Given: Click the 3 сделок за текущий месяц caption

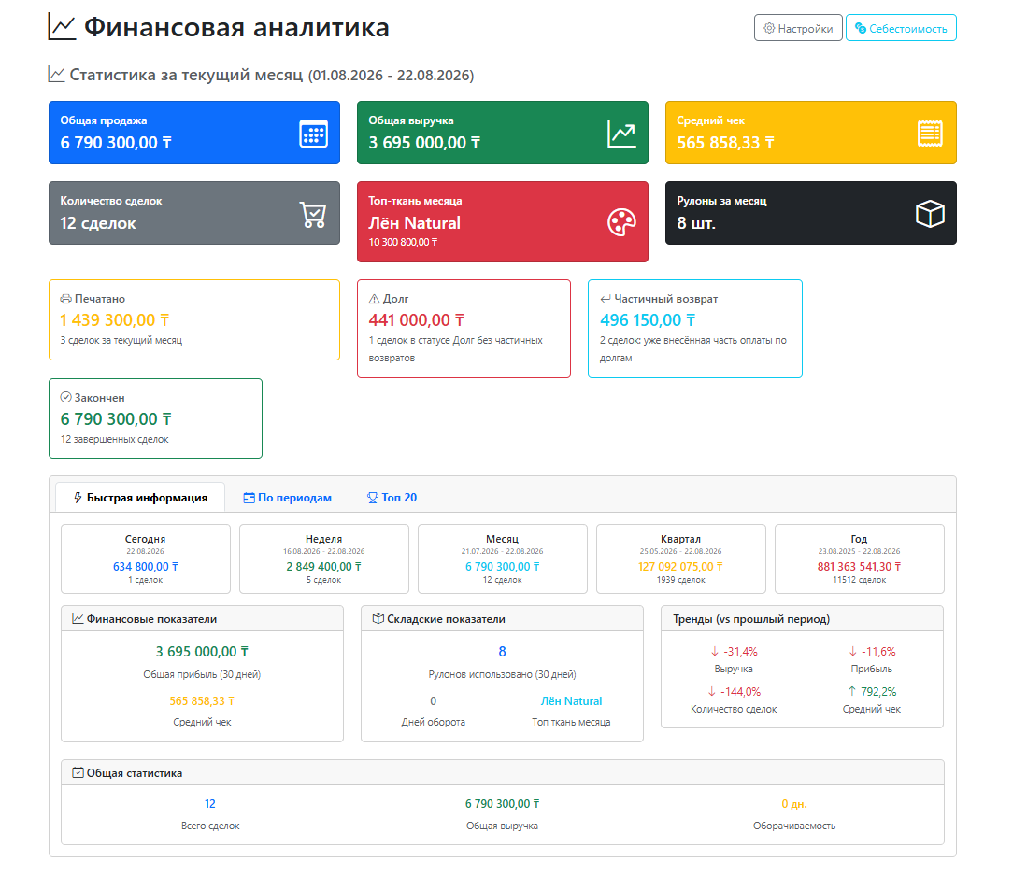Looking at the screenshot, I should pyautogui.click(x=121, y=340).
